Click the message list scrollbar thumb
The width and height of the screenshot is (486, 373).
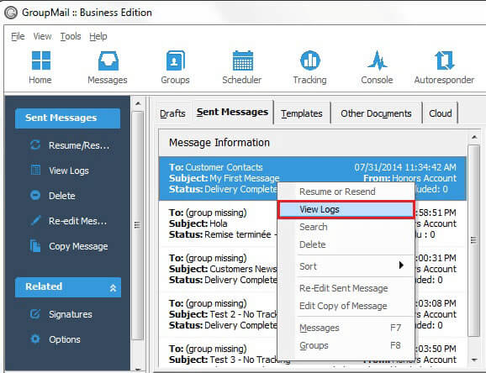(x=473, y=240)
